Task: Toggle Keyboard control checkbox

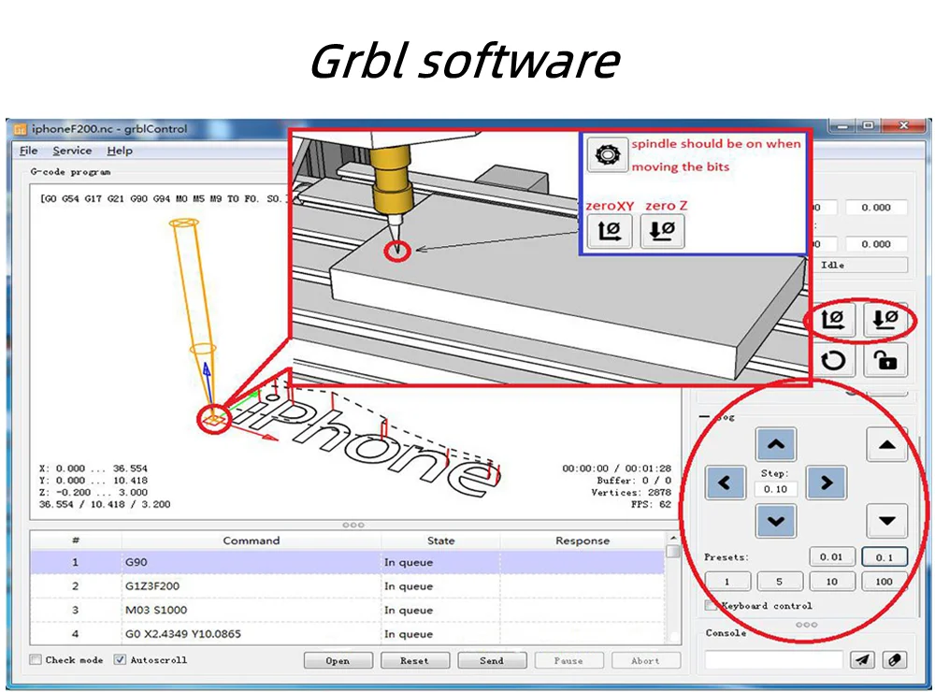Action: coord(711,606)
